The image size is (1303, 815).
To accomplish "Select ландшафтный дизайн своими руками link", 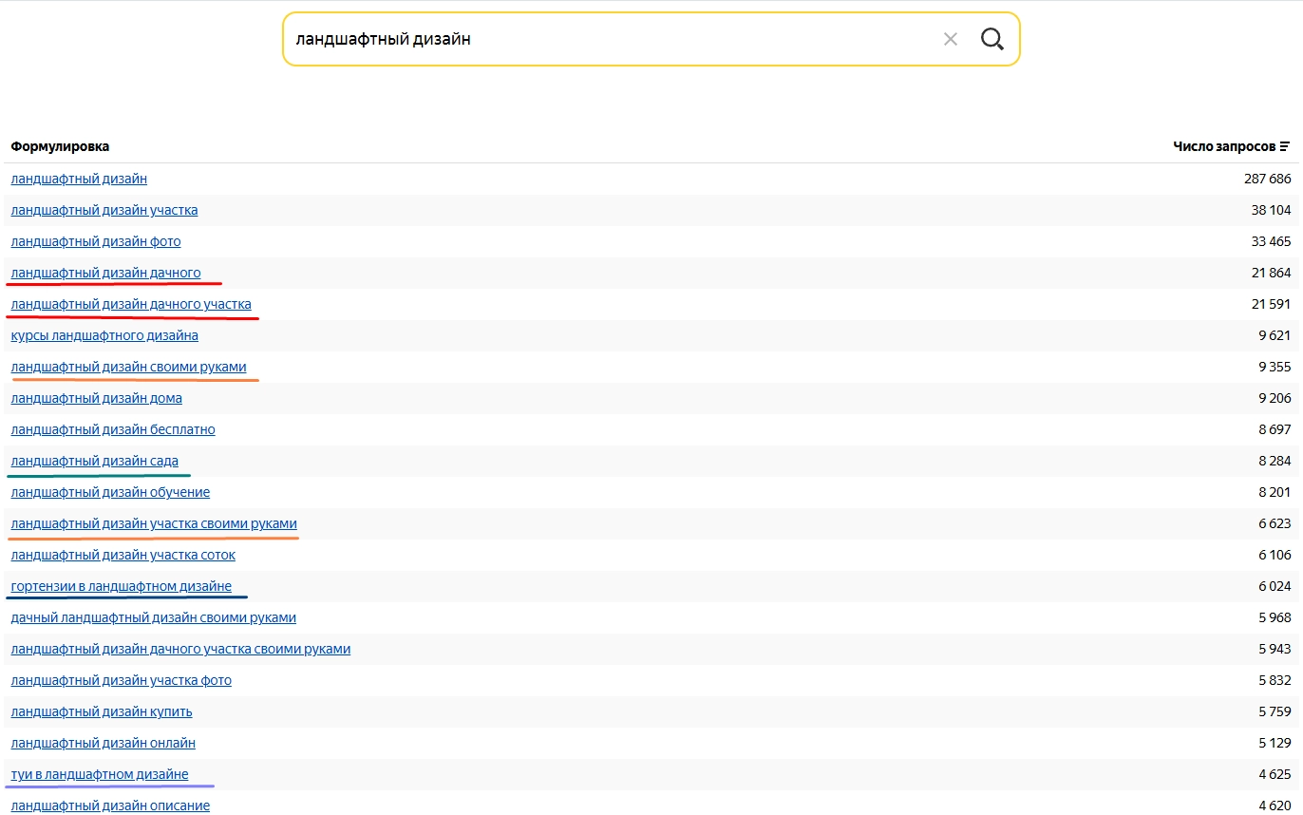I will click(128, 367).
